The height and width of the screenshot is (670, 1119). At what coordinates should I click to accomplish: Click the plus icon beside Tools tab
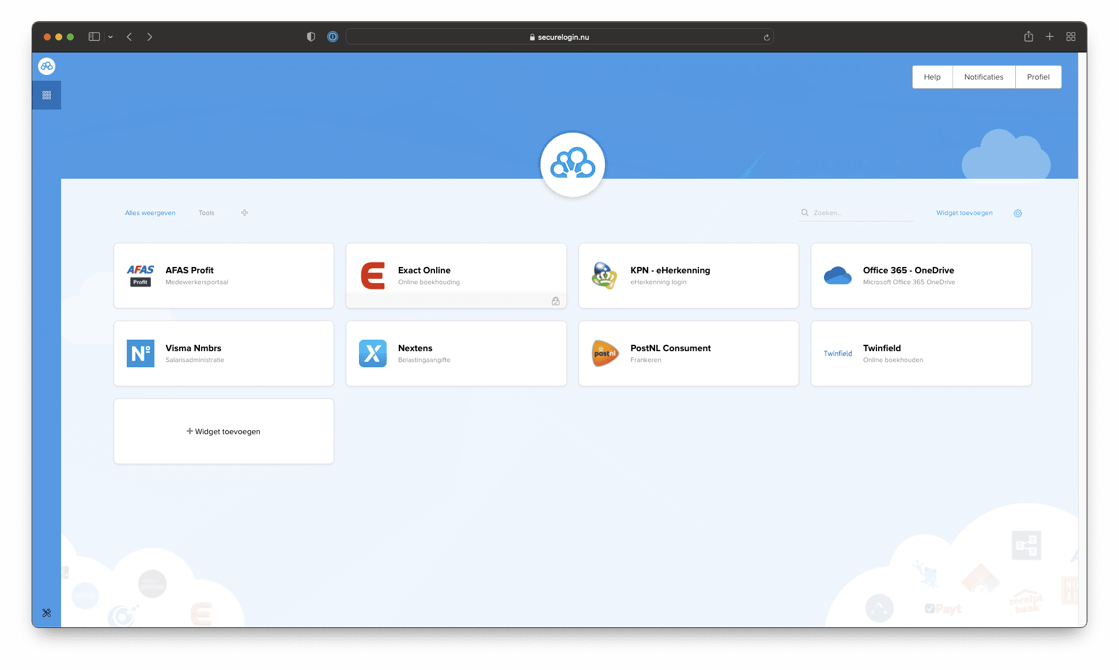coord(244,213)
